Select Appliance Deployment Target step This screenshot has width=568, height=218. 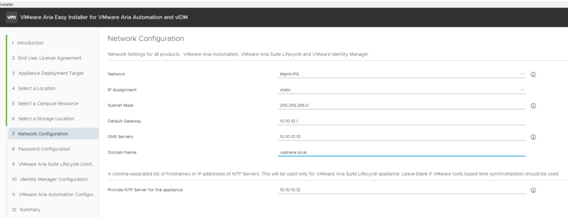pyautogui.click(x=48, y=73)
